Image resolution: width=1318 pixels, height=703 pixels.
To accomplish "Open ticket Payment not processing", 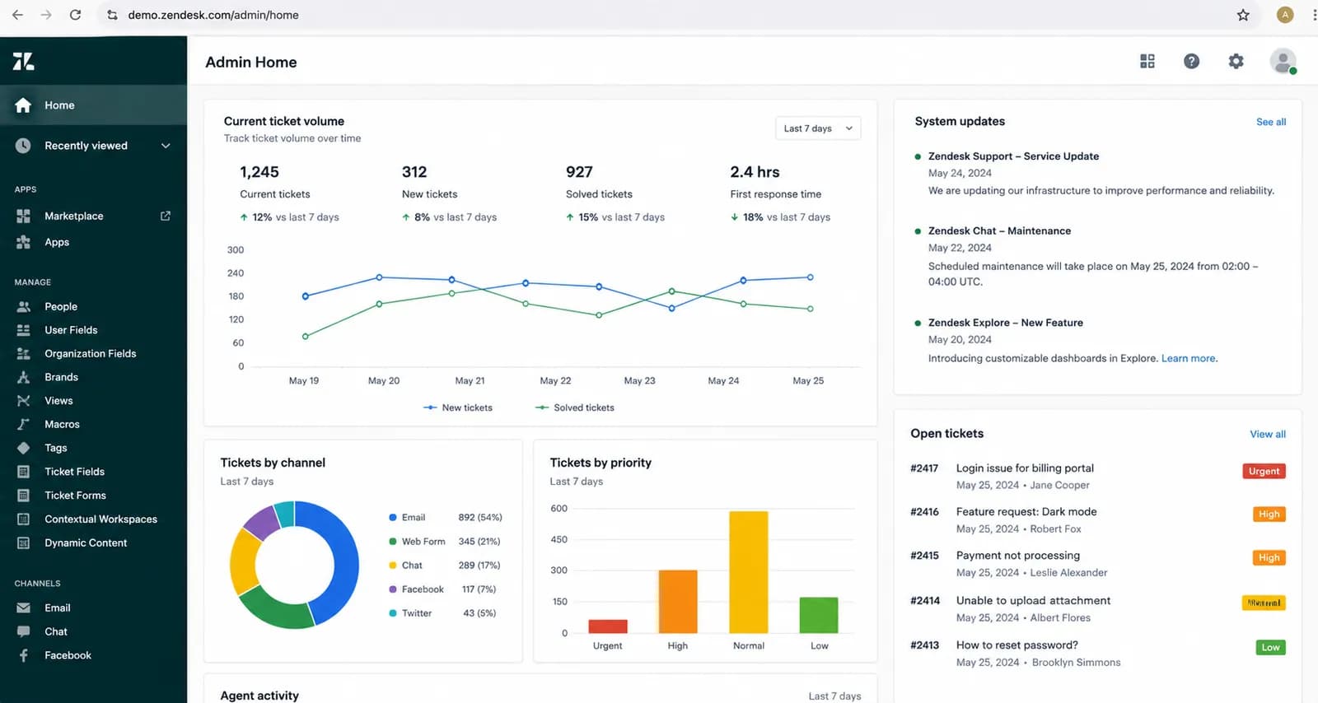I will tap(1018, 556).
